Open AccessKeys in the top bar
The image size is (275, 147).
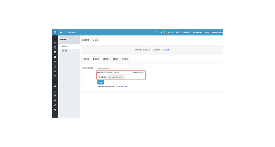point(198,32)
